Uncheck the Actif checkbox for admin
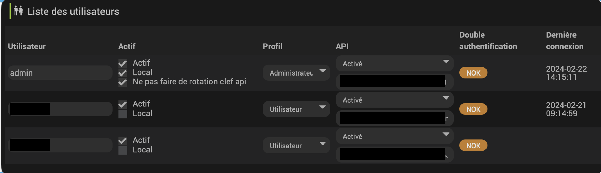 tap(123, 64)
